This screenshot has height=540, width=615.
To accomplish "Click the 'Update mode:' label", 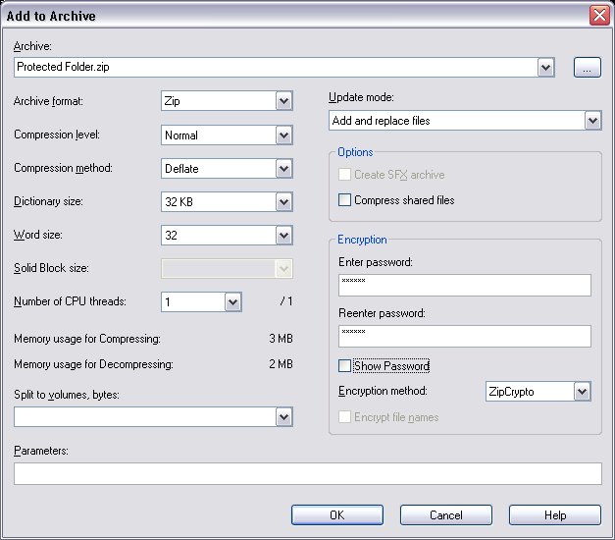I will 361,97.
